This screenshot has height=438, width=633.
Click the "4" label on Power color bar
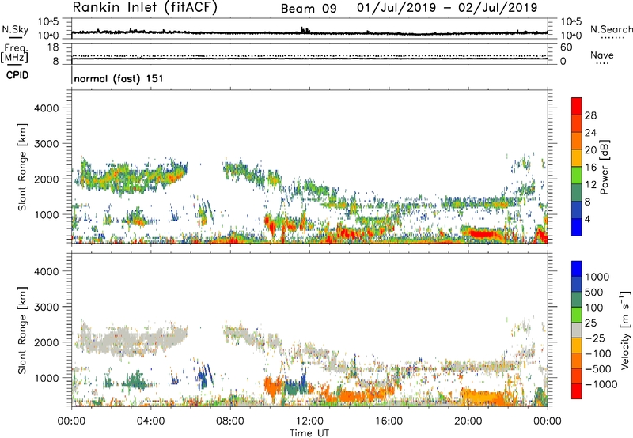(588, 219)
